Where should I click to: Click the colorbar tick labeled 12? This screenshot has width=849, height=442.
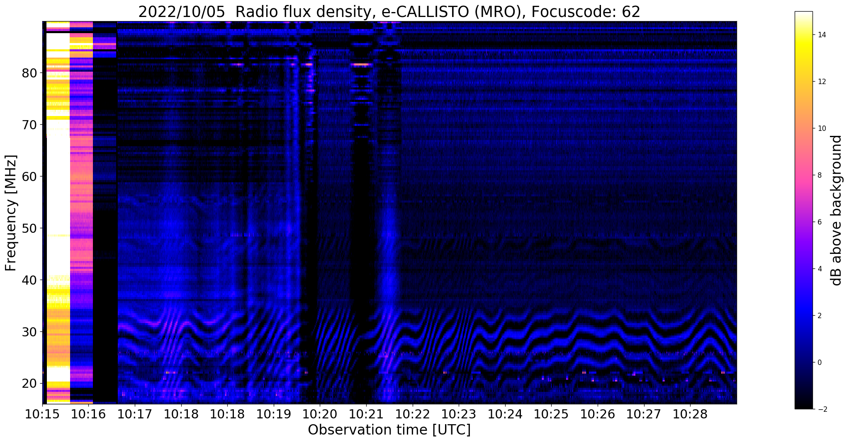(x=821, y=82)
